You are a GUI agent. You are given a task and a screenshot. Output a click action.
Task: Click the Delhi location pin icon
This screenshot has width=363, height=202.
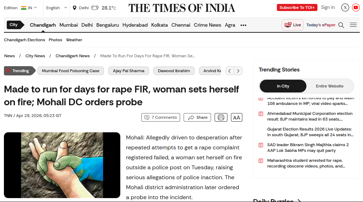[74, 8]
